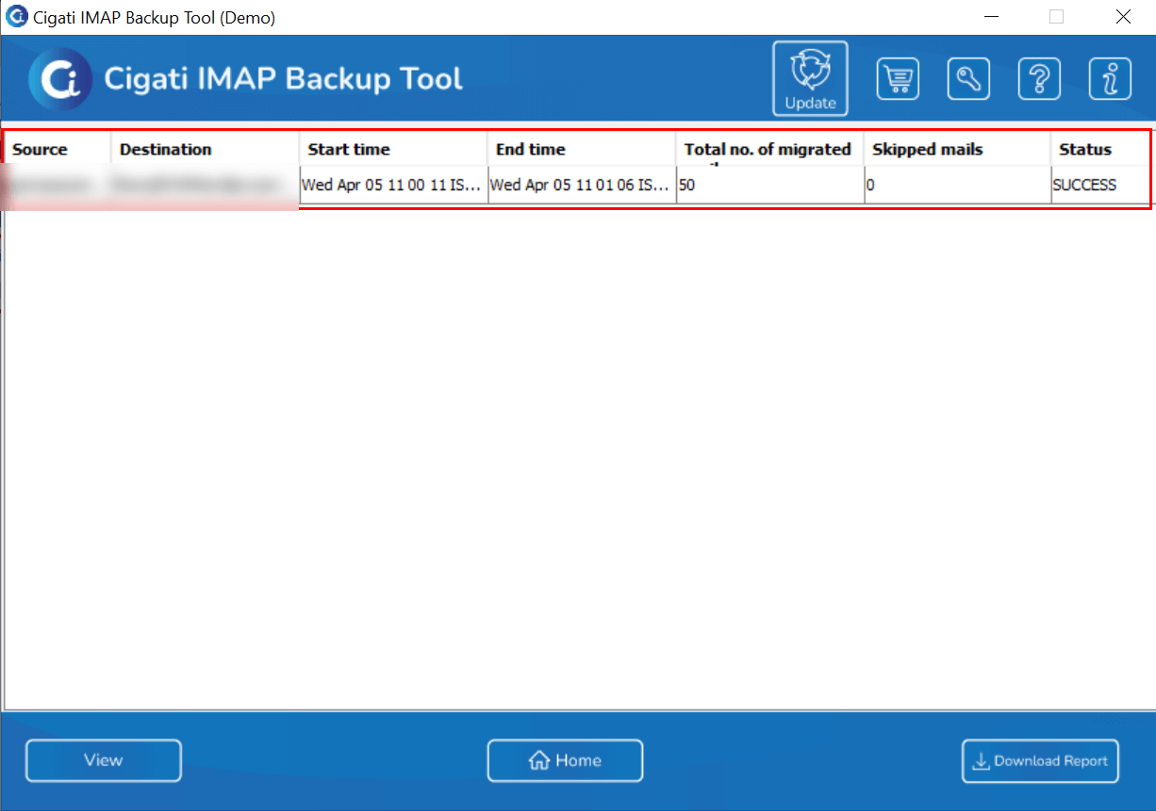Go to the Home screen button
Screen dimensions: 1156x811
click(x=565, y=760)
